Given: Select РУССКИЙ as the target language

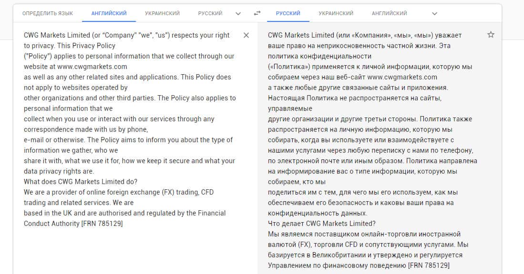Looking at the screenshot, I should [x=288, y=13].
